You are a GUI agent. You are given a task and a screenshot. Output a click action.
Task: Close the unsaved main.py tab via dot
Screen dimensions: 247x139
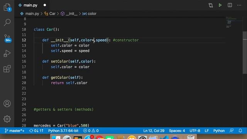click(x=45, y=5)
